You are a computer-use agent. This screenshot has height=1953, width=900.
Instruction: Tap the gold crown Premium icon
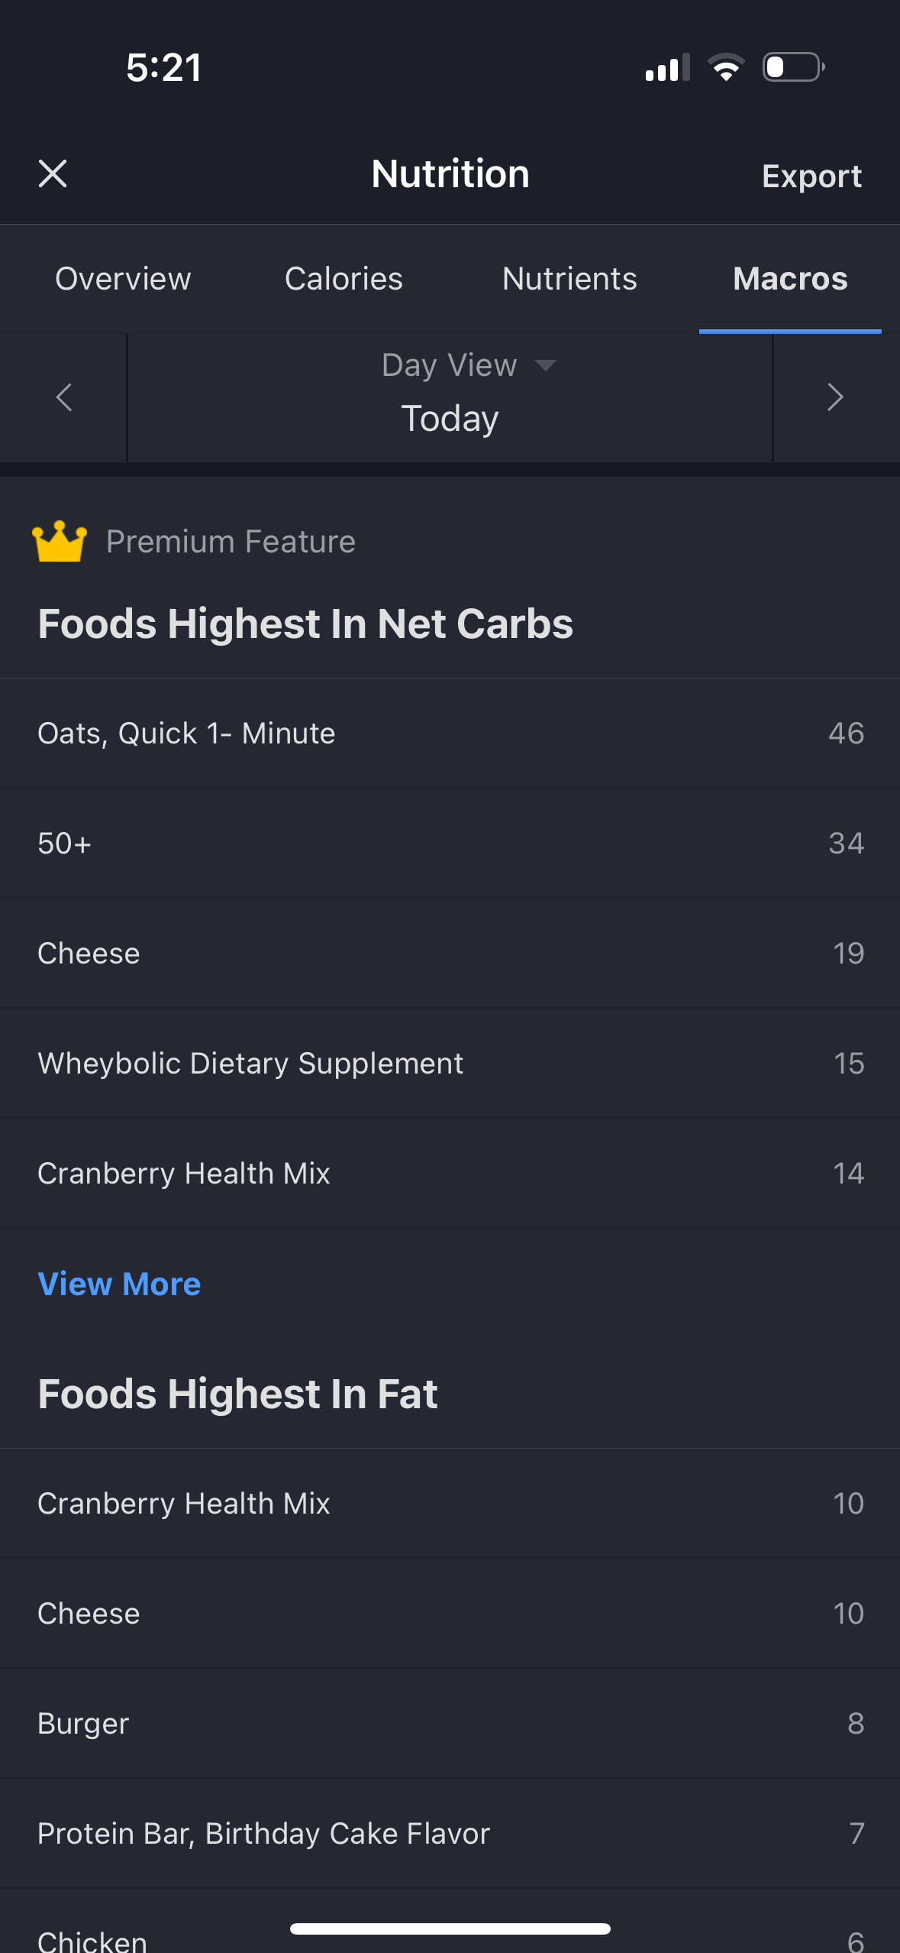point(60,541)
